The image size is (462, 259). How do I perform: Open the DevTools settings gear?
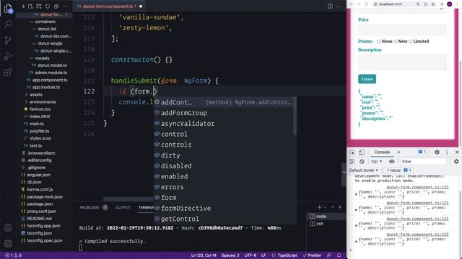(437, 152)
